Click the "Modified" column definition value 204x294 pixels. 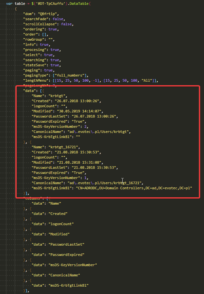click(59, 234)
